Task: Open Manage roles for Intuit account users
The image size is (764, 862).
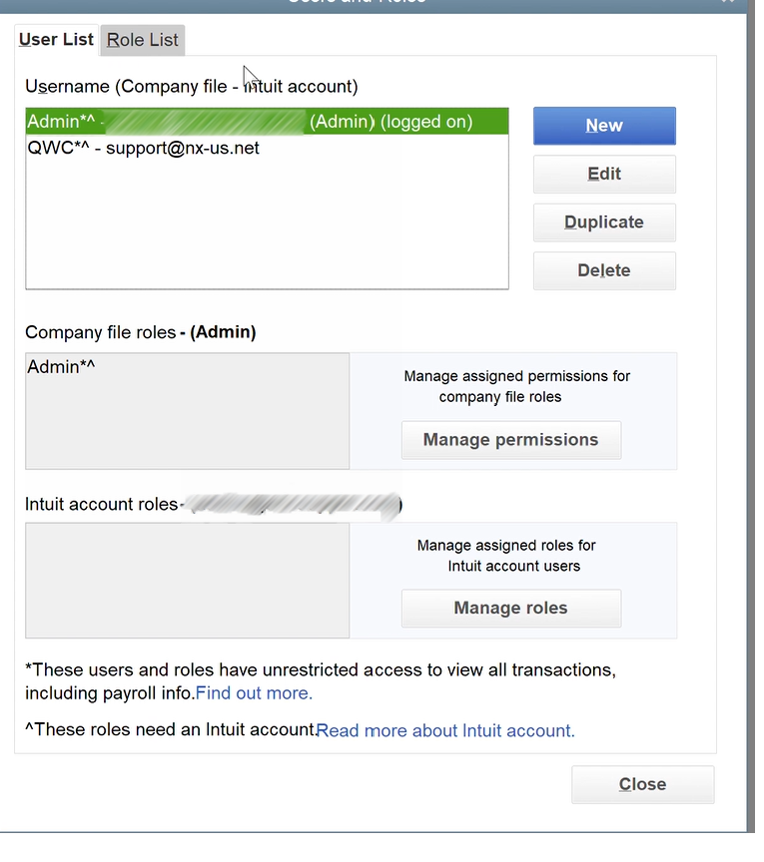Action: pyautogui.click(x=510, y=608)
